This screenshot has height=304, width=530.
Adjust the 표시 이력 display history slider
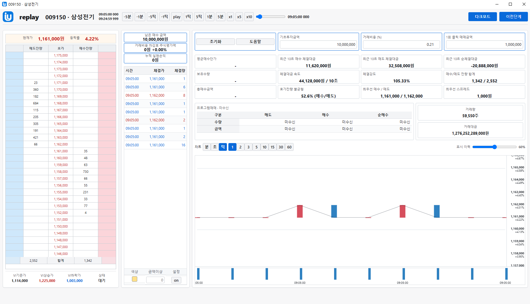coord(495,147)
